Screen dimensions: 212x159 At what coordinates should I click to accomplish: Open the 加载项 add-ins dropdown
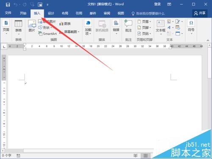(88, 27)
